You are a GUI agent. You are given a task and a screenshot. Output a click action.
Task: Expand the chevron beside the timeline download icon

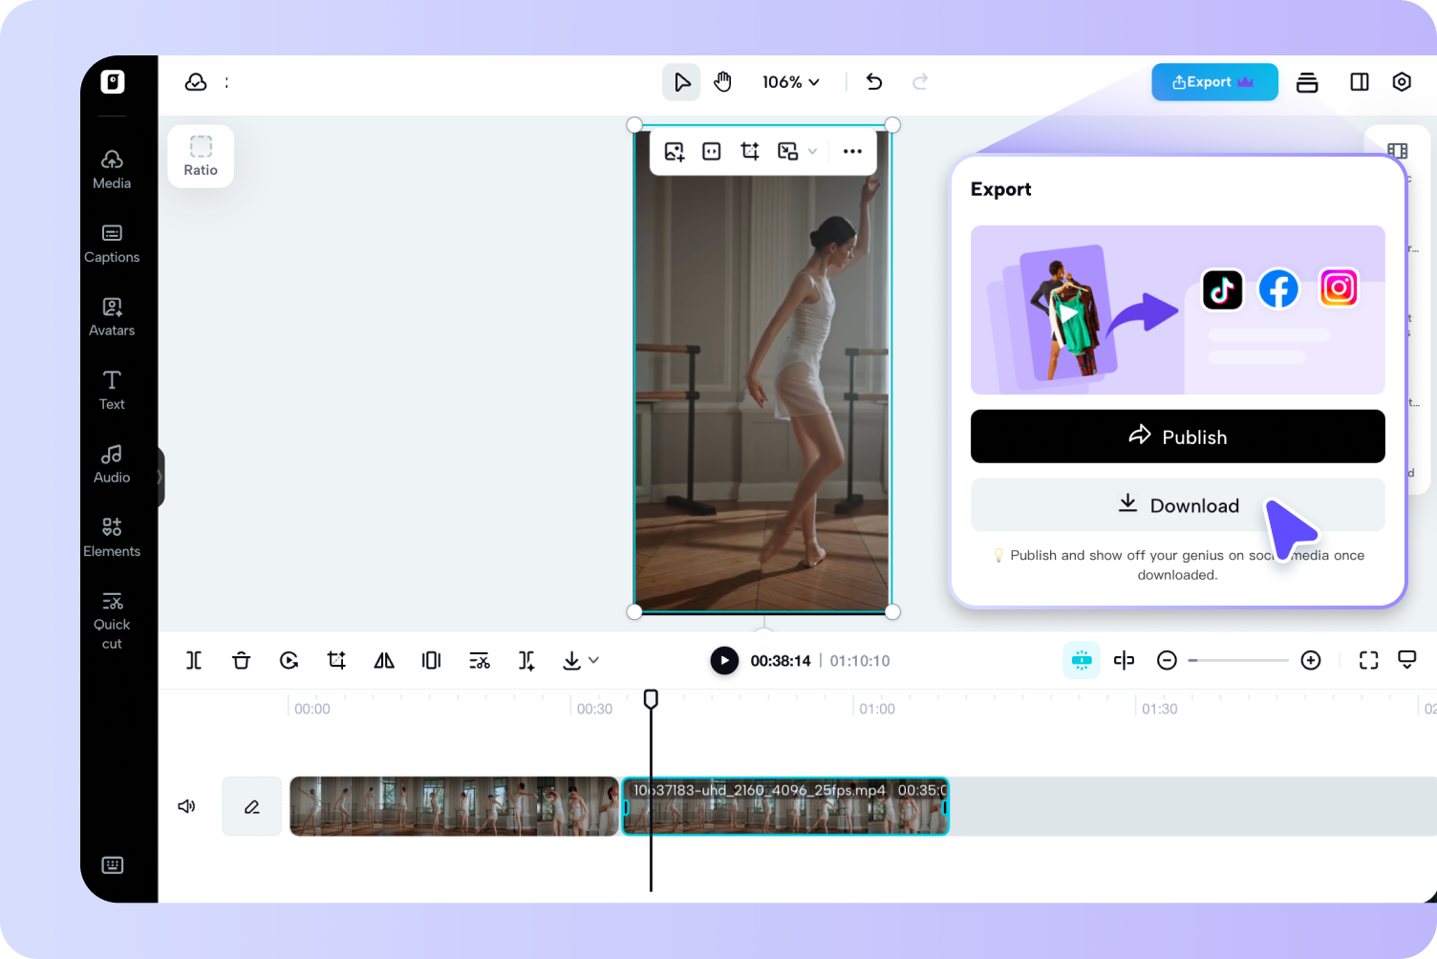coord(593,660)
